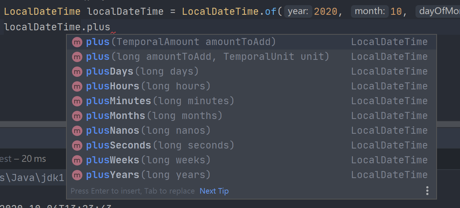460x208 pixels.
Task: Select plusYears(long years) entry
Action: tap(251, 175)
